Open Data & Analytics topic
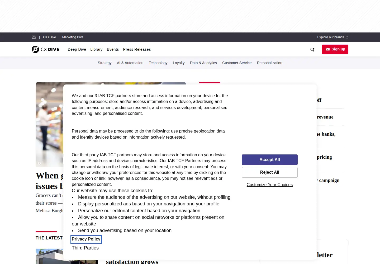The image size is (380, 264). coord(203,63)
